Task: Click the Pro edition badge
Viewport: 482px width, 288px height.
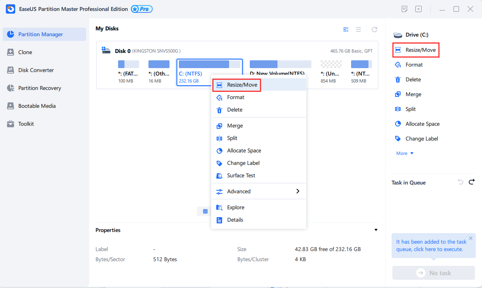Action: [142, 9]
